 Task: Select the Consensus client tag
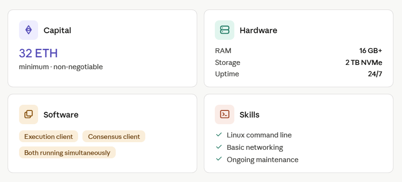114,136
